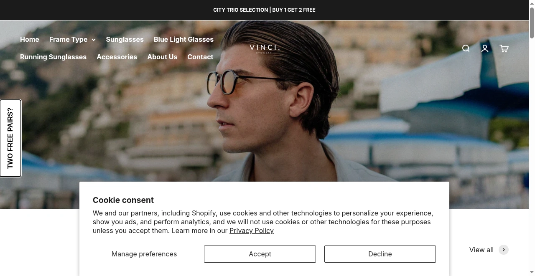The width and height of the screenshot is (535, 276).
Task: Open Manage preferences for cookies
Action: tap(144, 254)
